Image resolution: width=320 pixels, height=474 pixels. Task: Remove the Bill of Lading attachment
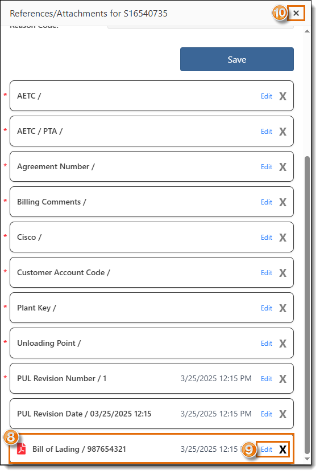pyautogui.click(x=282, y=450)
